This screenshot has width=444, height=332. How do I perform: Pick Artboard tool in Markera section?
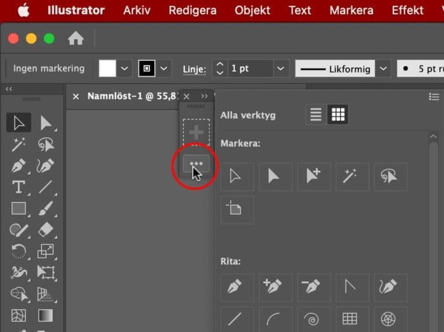click(x=237, y=209)
